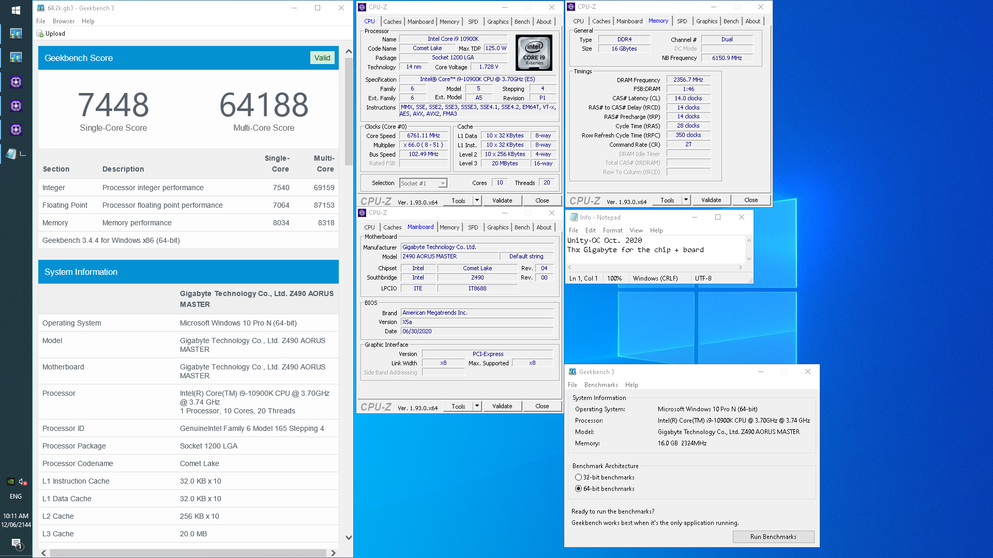The width and height of the screenshot is (993, 558).
Task: Click the bottom CPU-Z taskbar icon
Action: tap(16, 130)
